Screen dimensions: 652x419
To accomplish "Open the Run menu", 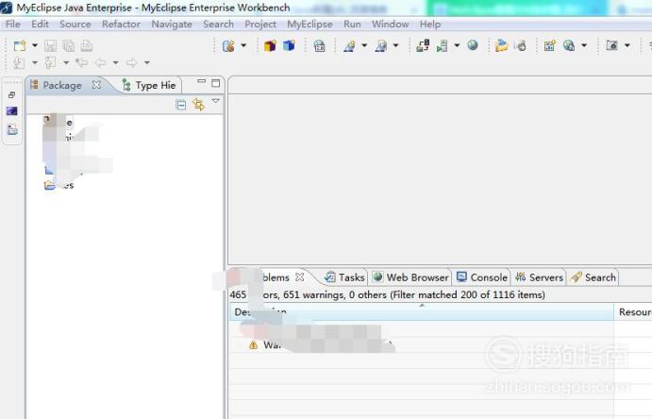I will point(352,25).
